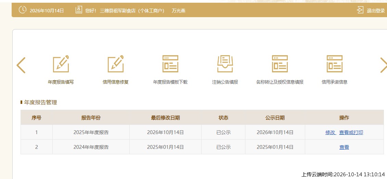
Task: Open 查看或打印 for the 2025 report
Action: 351,132
